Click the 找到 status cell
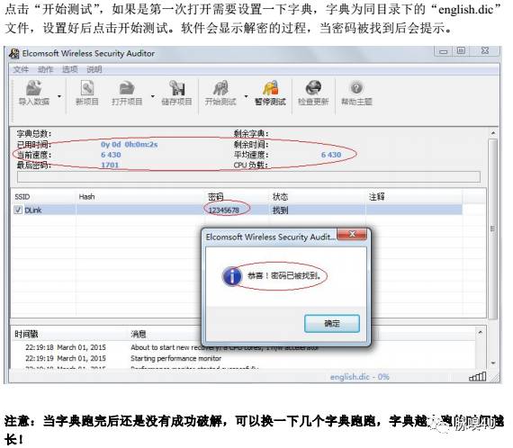 pos(281,211)
